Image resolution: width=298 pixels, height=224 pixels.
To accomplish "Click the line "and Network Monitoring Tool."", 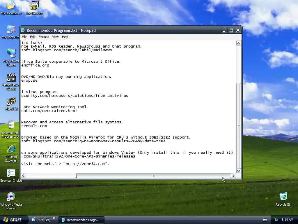I will [56, 107].
